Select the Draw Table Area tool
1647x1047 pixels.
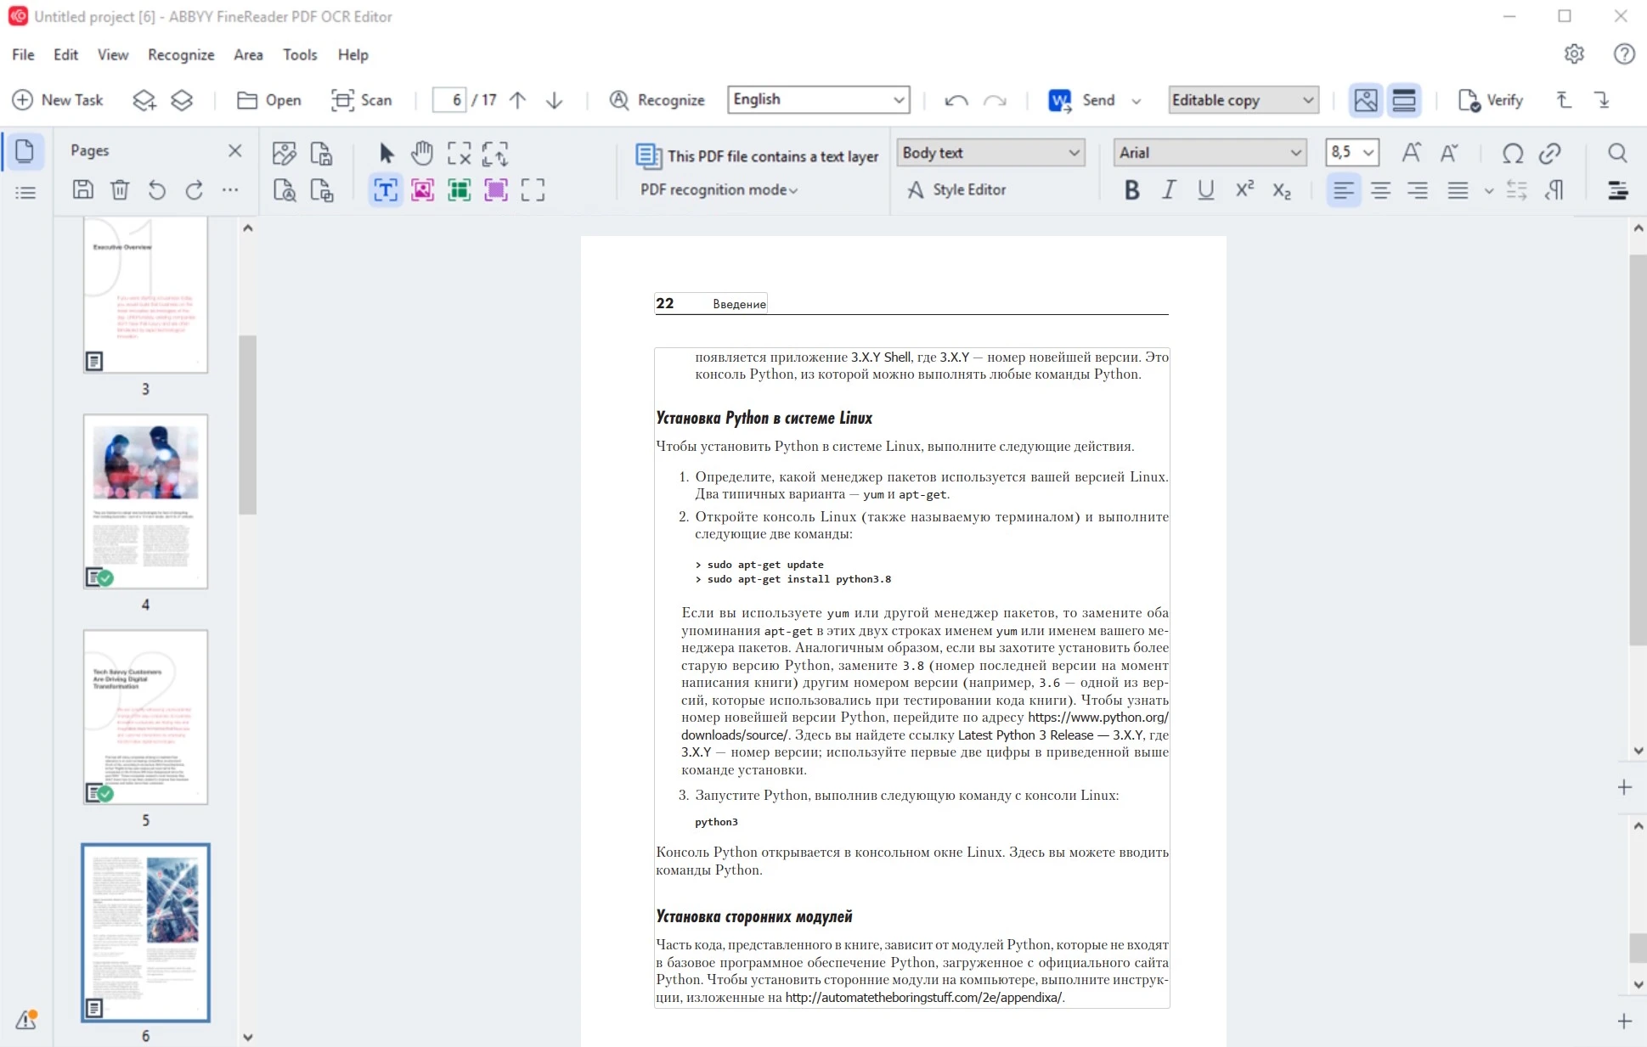[x=459, y=189]
